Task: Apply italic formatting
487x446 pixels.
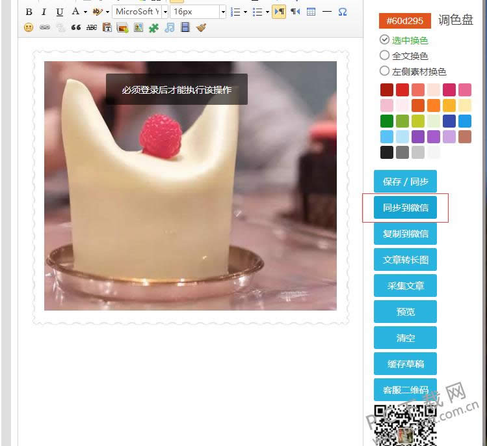Action: click(44, 12)
